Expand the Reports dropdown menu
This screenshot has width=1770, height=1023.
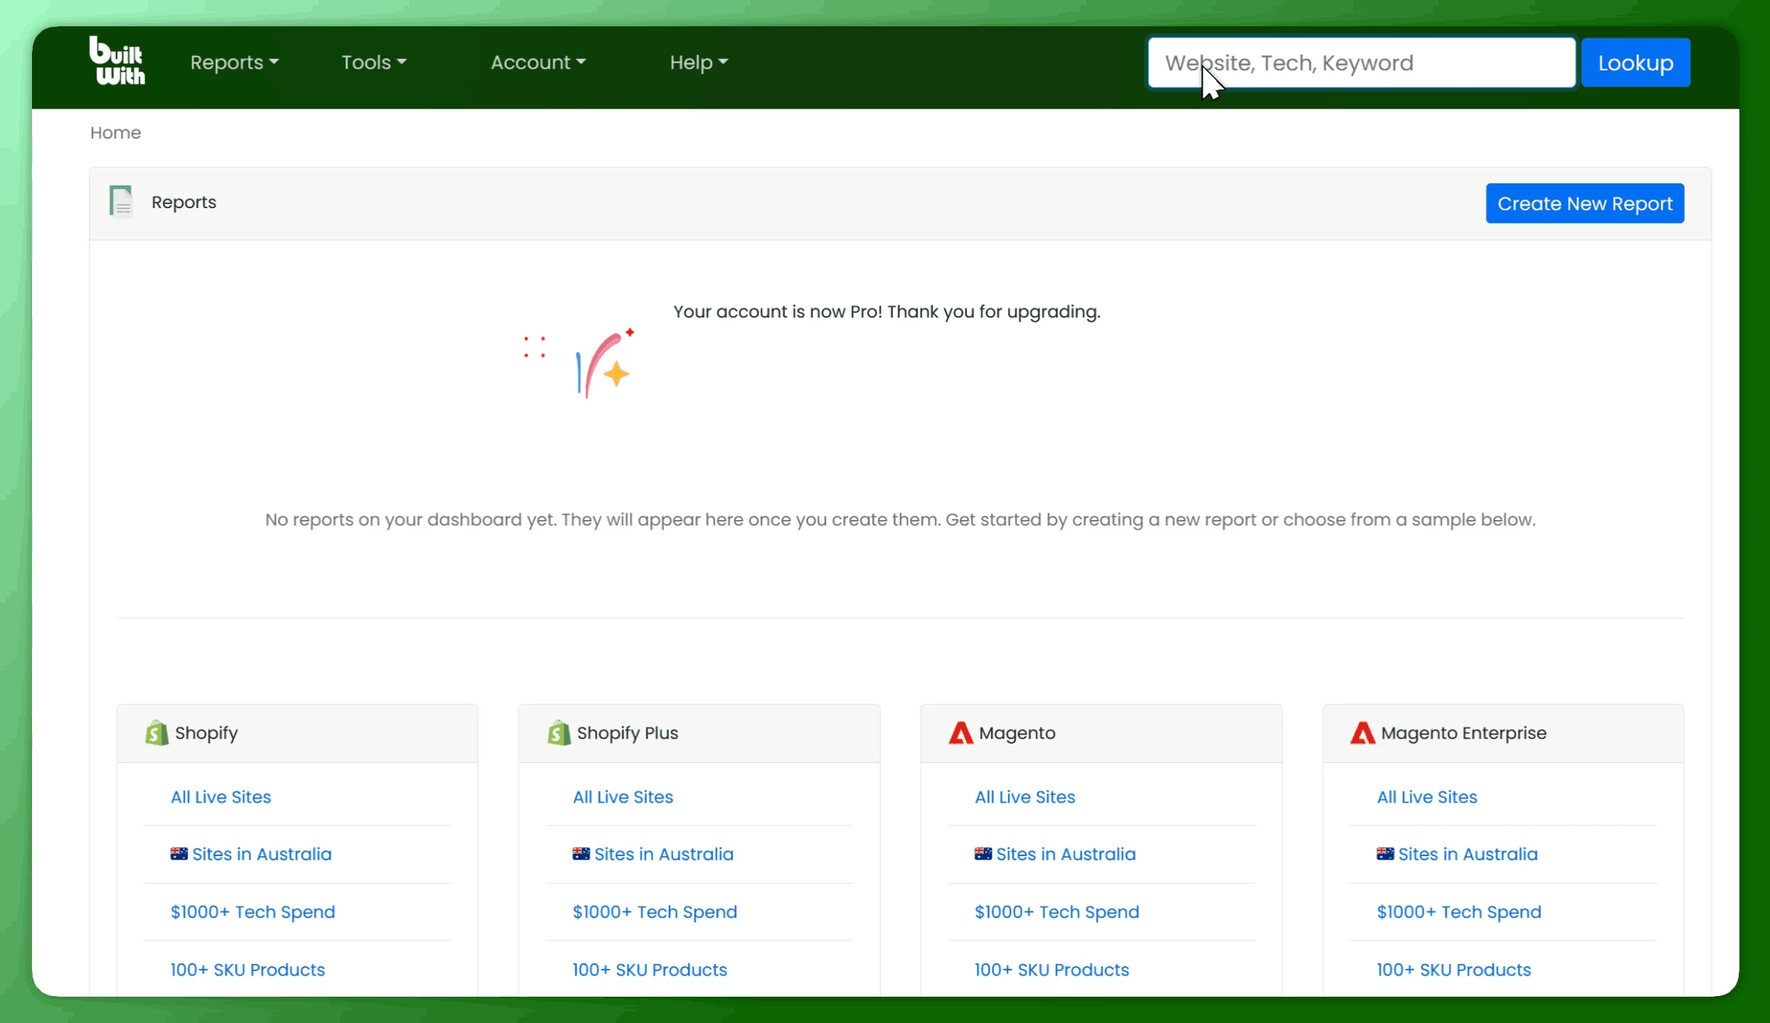tap(234, 63)
